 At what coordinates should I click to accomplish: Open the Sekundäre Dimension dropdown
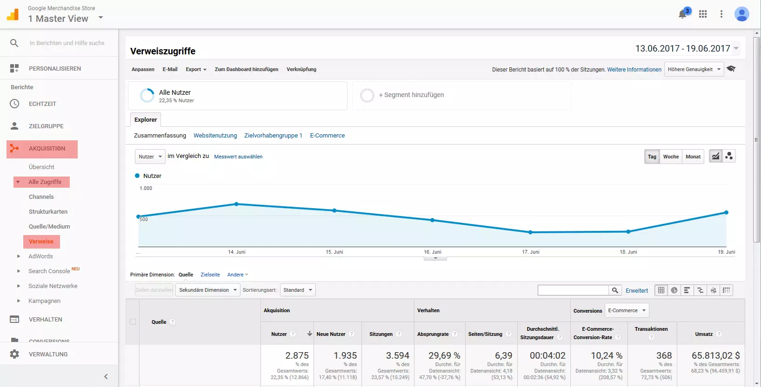[x=207, y=290]
